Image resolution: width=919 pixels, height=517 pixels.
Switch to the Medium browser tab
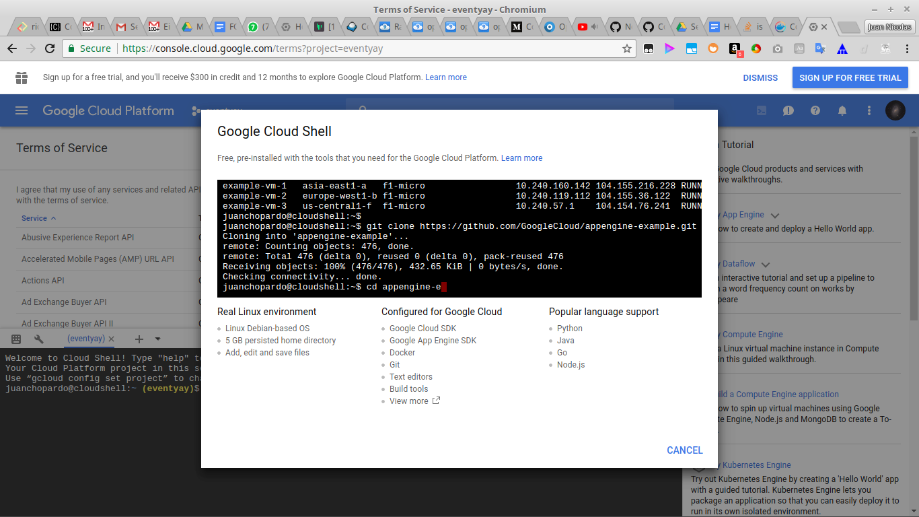click(521, 27)
